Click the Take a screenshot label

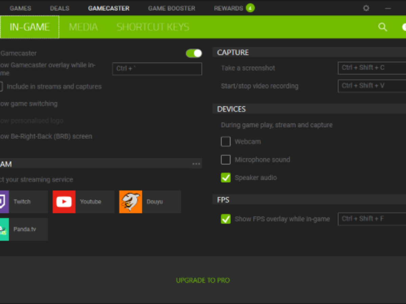248,68
